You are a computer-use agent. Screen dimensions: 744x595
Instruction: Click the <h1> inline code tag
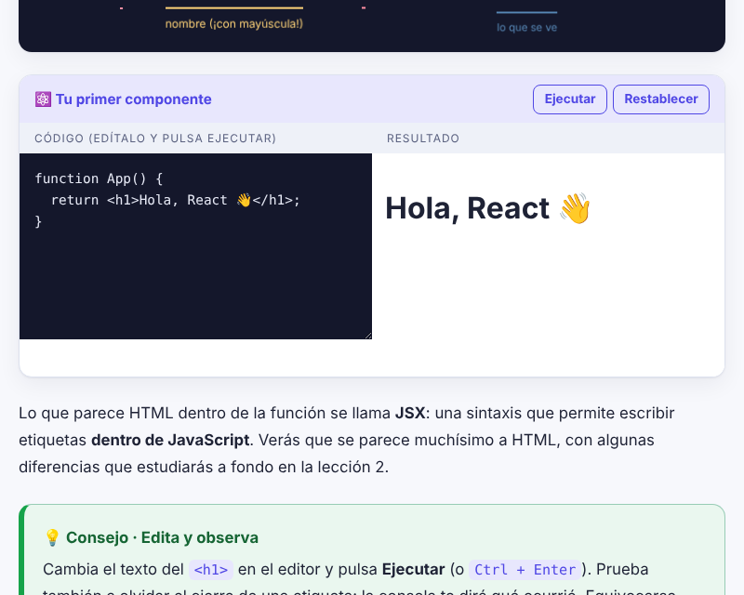(x=211, y=569)
